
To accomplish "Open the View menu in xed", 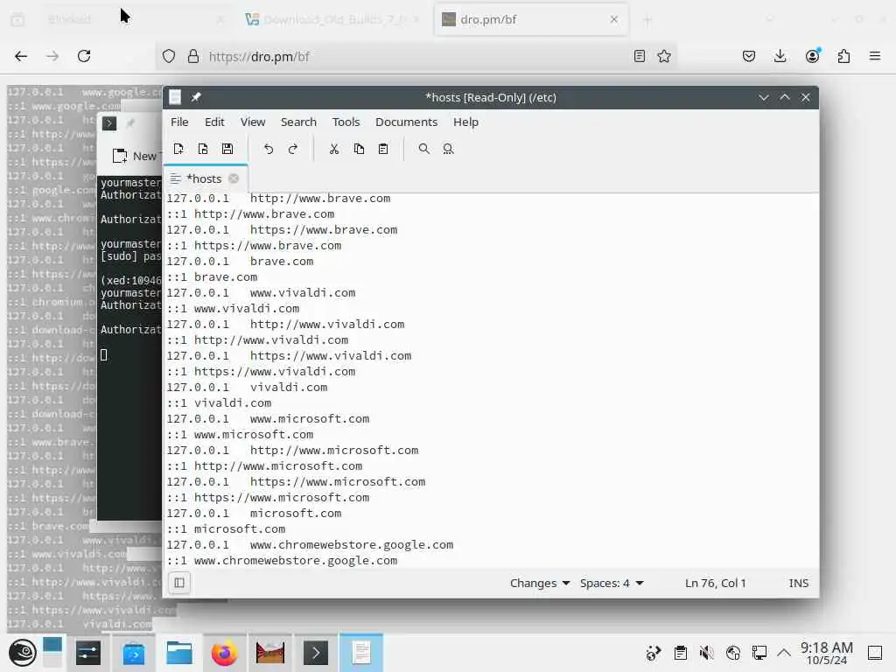I will point(253,122).
